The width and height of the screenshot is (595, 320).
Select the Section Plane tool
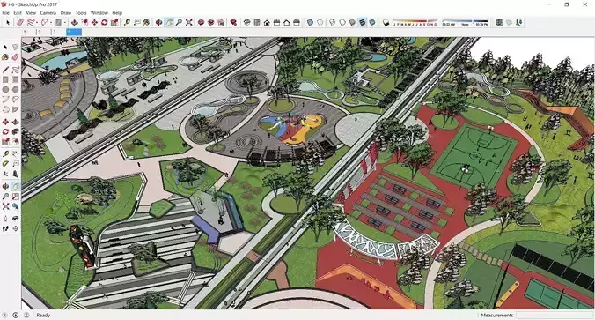pos(15,228)
